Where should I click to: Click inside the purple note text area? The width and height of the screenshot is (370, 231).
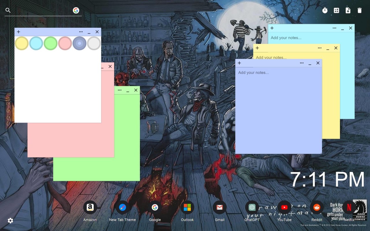(x=279, y=110)
